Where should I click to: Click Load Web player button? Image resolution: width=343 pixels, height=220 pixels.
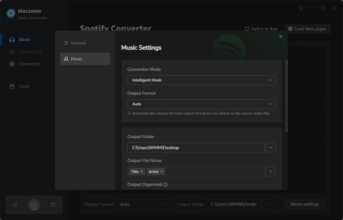[x=307, y=29]
